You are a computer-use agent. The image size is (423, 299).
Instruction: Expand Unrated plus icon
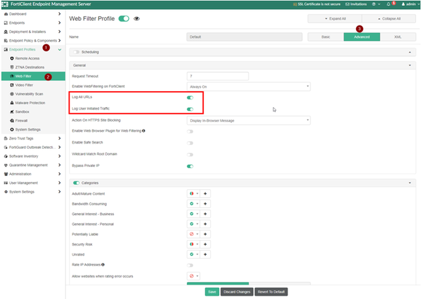(x=205, y=254)
